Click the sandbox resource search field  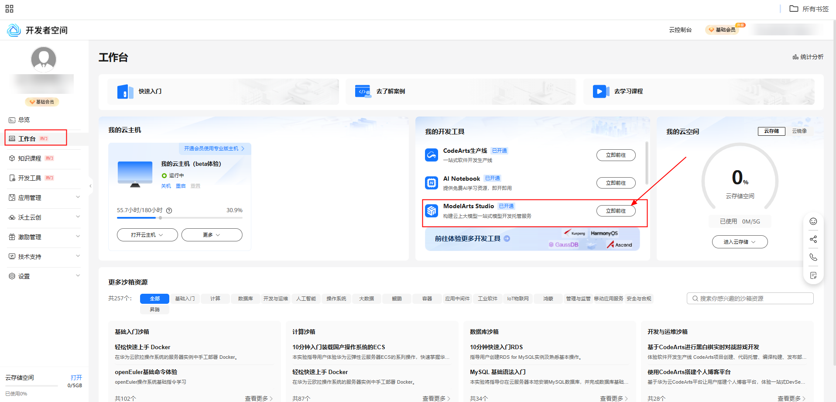click(x=750, y=299)
